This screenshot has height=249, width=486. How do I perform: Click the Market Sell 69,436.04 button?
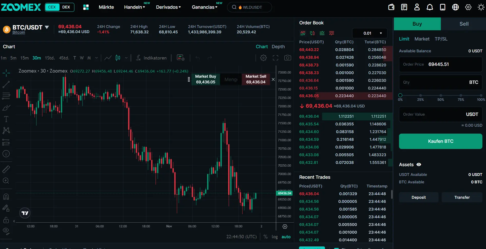click(256, 79)
